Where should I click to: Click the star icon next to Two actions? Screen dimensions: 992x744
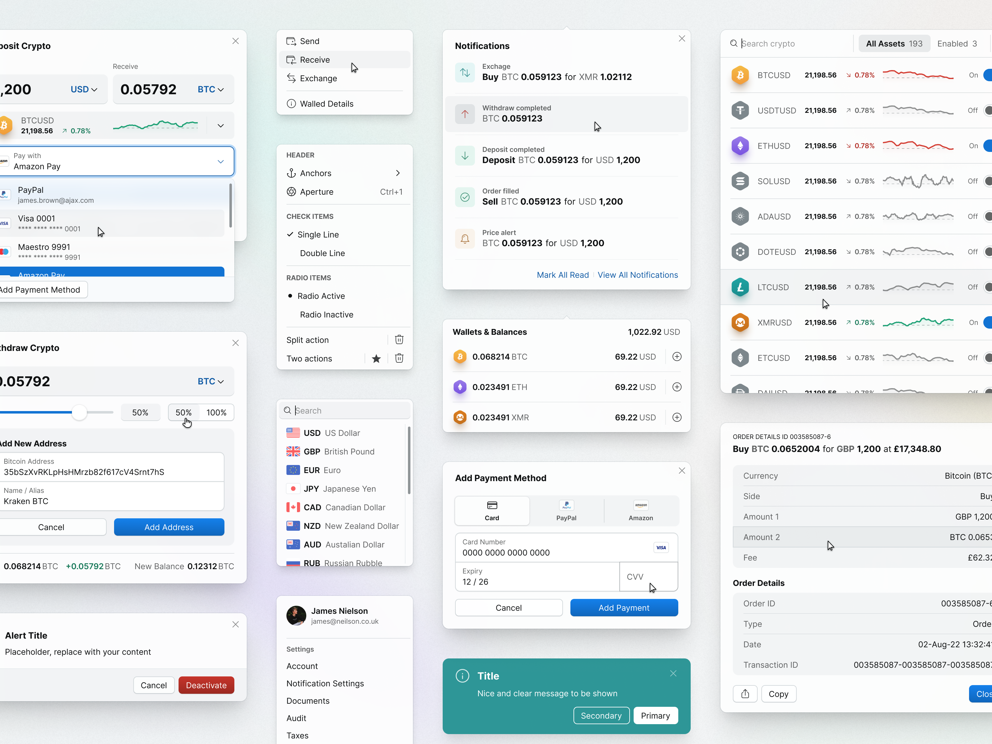376,358
